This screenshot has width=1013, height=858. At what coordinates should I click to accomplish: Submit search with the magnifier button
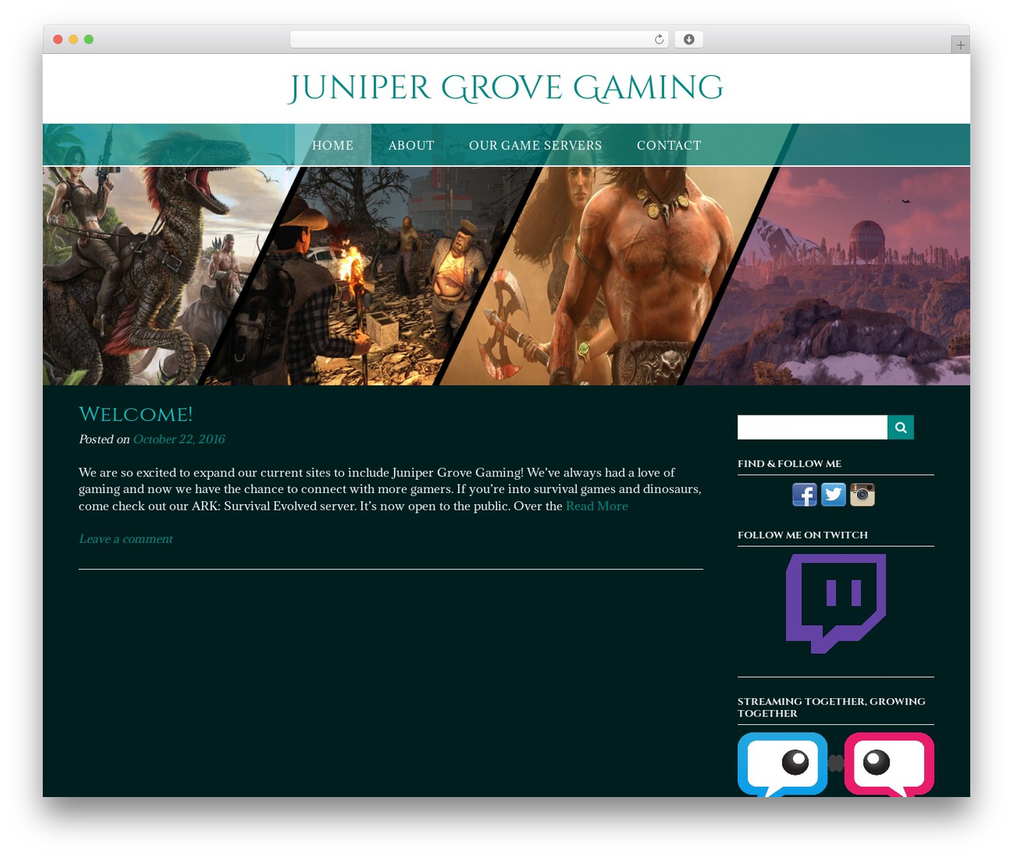(x=901, y=427)
